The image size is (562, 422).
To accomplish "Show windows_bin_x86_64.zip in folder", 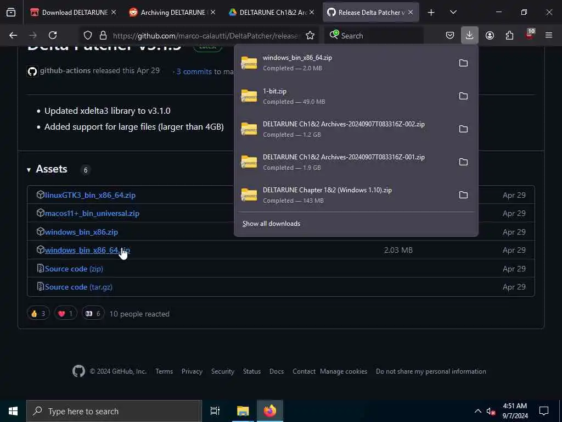I will (463, 63).
